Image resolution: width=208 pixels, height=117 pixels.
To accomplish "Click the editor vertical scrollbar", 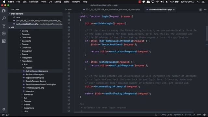I will point(207,31).
